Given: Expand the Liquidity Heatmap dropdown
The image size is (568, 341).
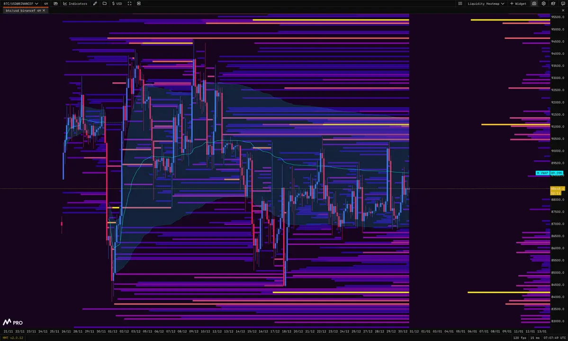Looking at the screenshot, I should click(486, 4).
